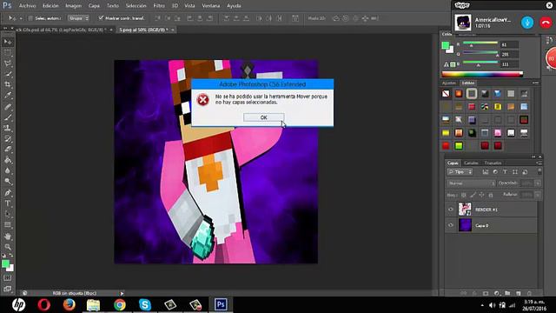
Task: Select the Paint Bucket tool
Action: coord(8,160)
